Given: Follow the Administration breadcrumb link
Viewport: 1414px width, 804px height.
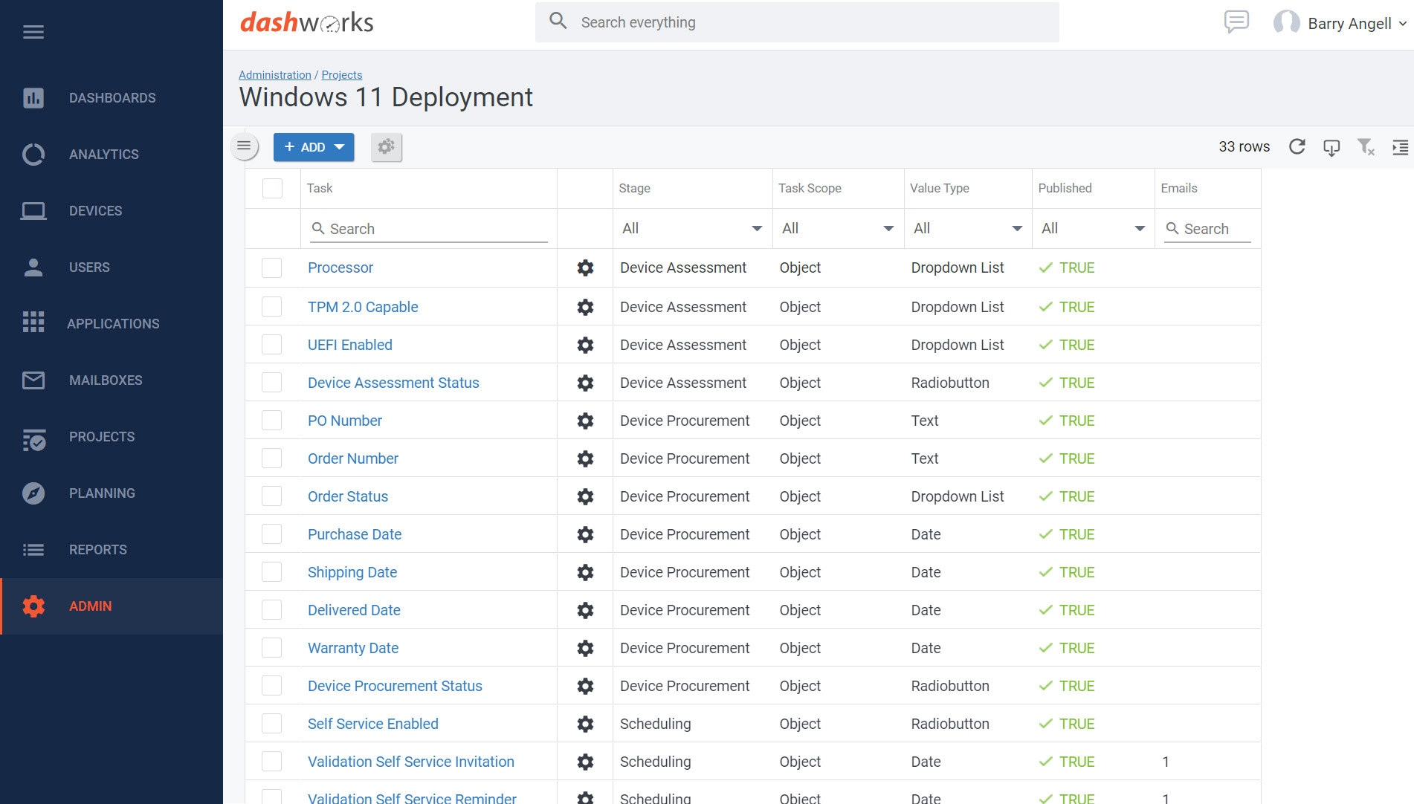Looking at the screenshot, I should point(275,75).
